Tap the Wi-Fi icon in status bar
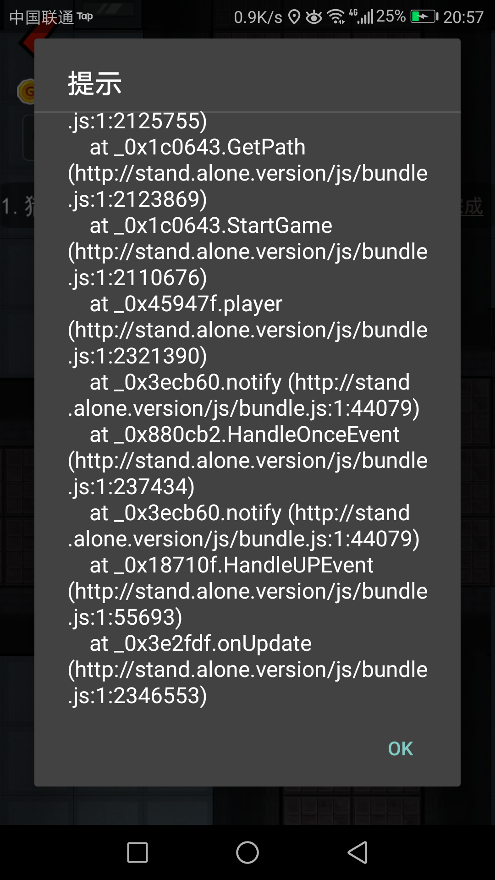 click(x=336, y=17)
